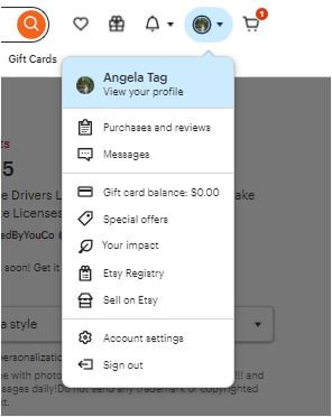Viewport: 332px width, 417px height.
Task: Open the style selection dropdown arrow
Action: click(258, 325)
